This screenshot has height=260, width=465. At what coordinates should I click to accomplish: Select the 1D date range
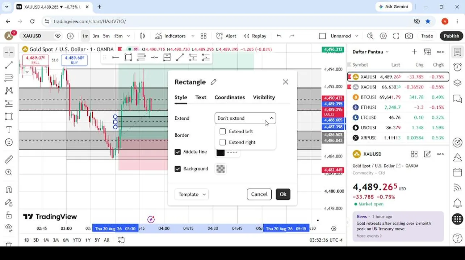tap(26, 240)
